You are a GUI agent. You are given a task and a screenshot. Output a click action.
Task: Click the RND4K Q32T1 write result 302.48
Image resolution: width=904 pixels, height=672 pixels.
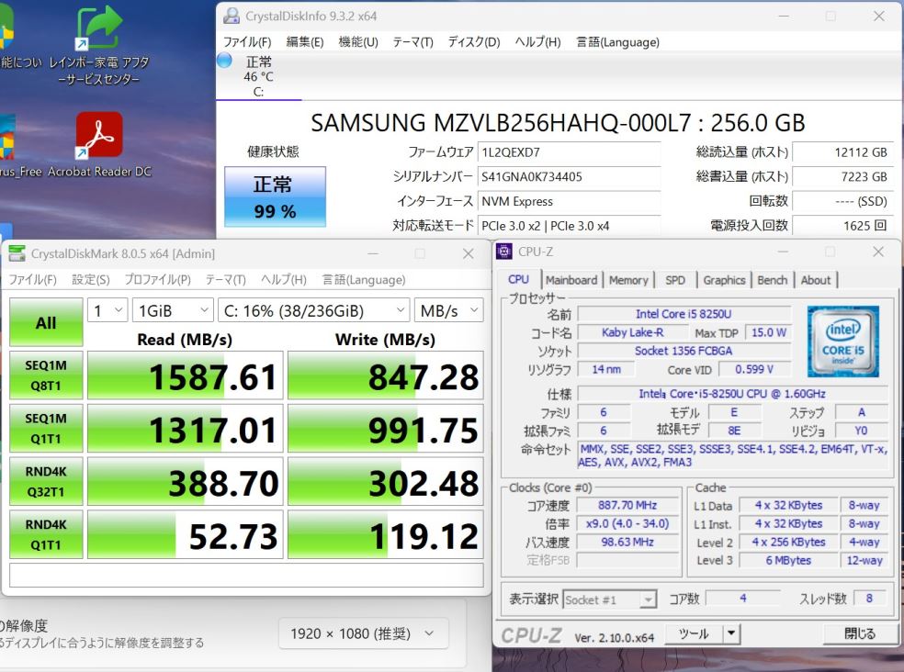385,481
